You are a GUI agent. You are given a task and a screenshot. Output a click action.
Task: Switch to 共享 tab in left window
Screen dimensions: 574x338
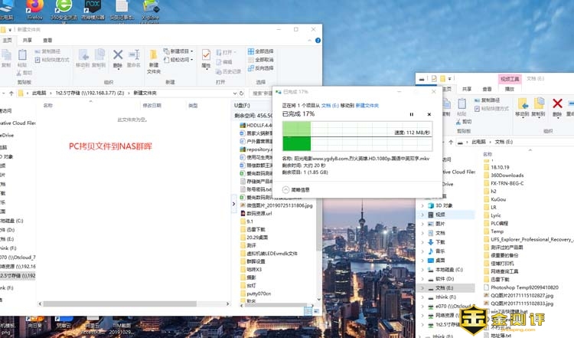(x=28, y=40)
